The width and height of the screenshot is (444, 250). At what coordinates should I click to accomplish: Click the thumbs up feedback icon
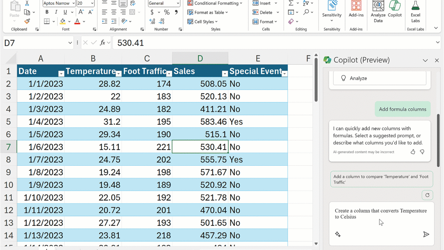[413, 152]
